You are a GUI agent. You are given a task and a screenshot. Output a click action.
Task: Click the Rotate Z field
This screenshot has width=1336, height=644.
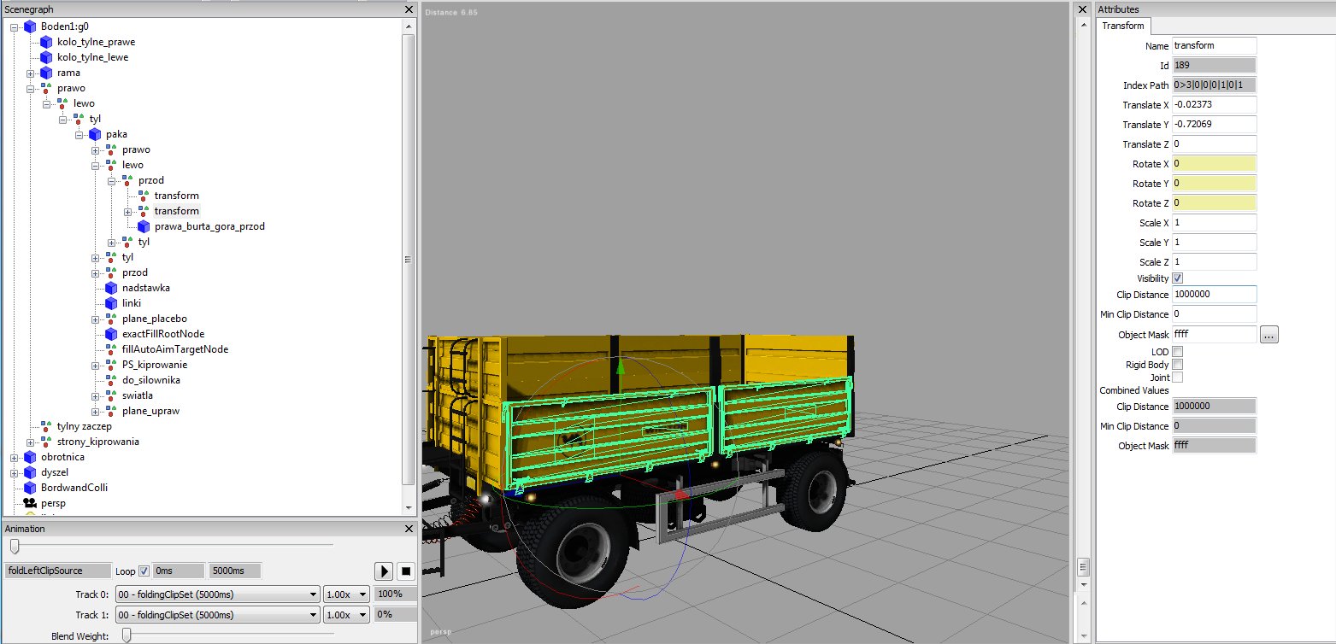click(x=1214, y=203)
